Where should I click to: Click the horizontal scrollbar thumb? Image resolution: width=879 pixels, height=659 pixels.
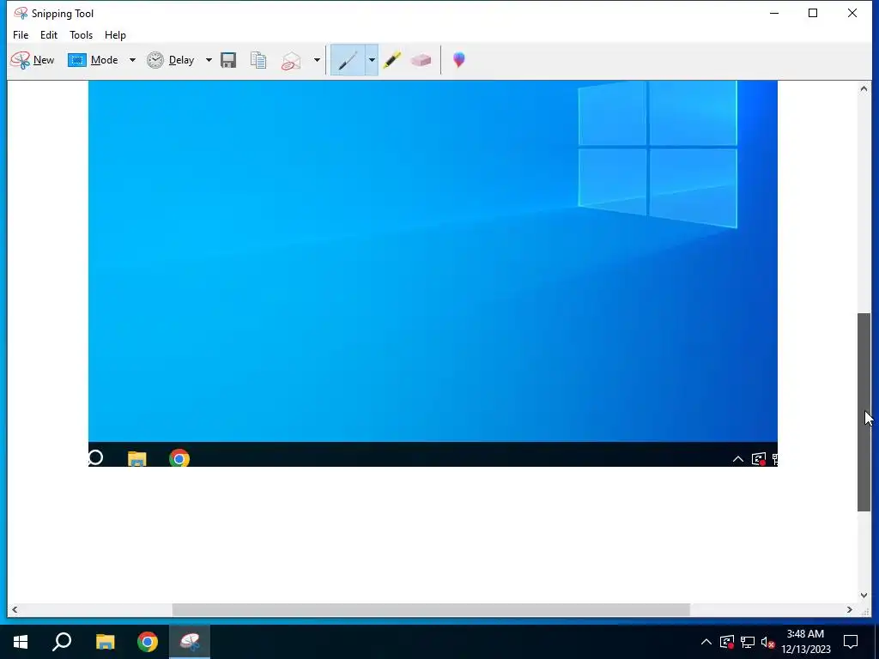click(x=431, y=610)
